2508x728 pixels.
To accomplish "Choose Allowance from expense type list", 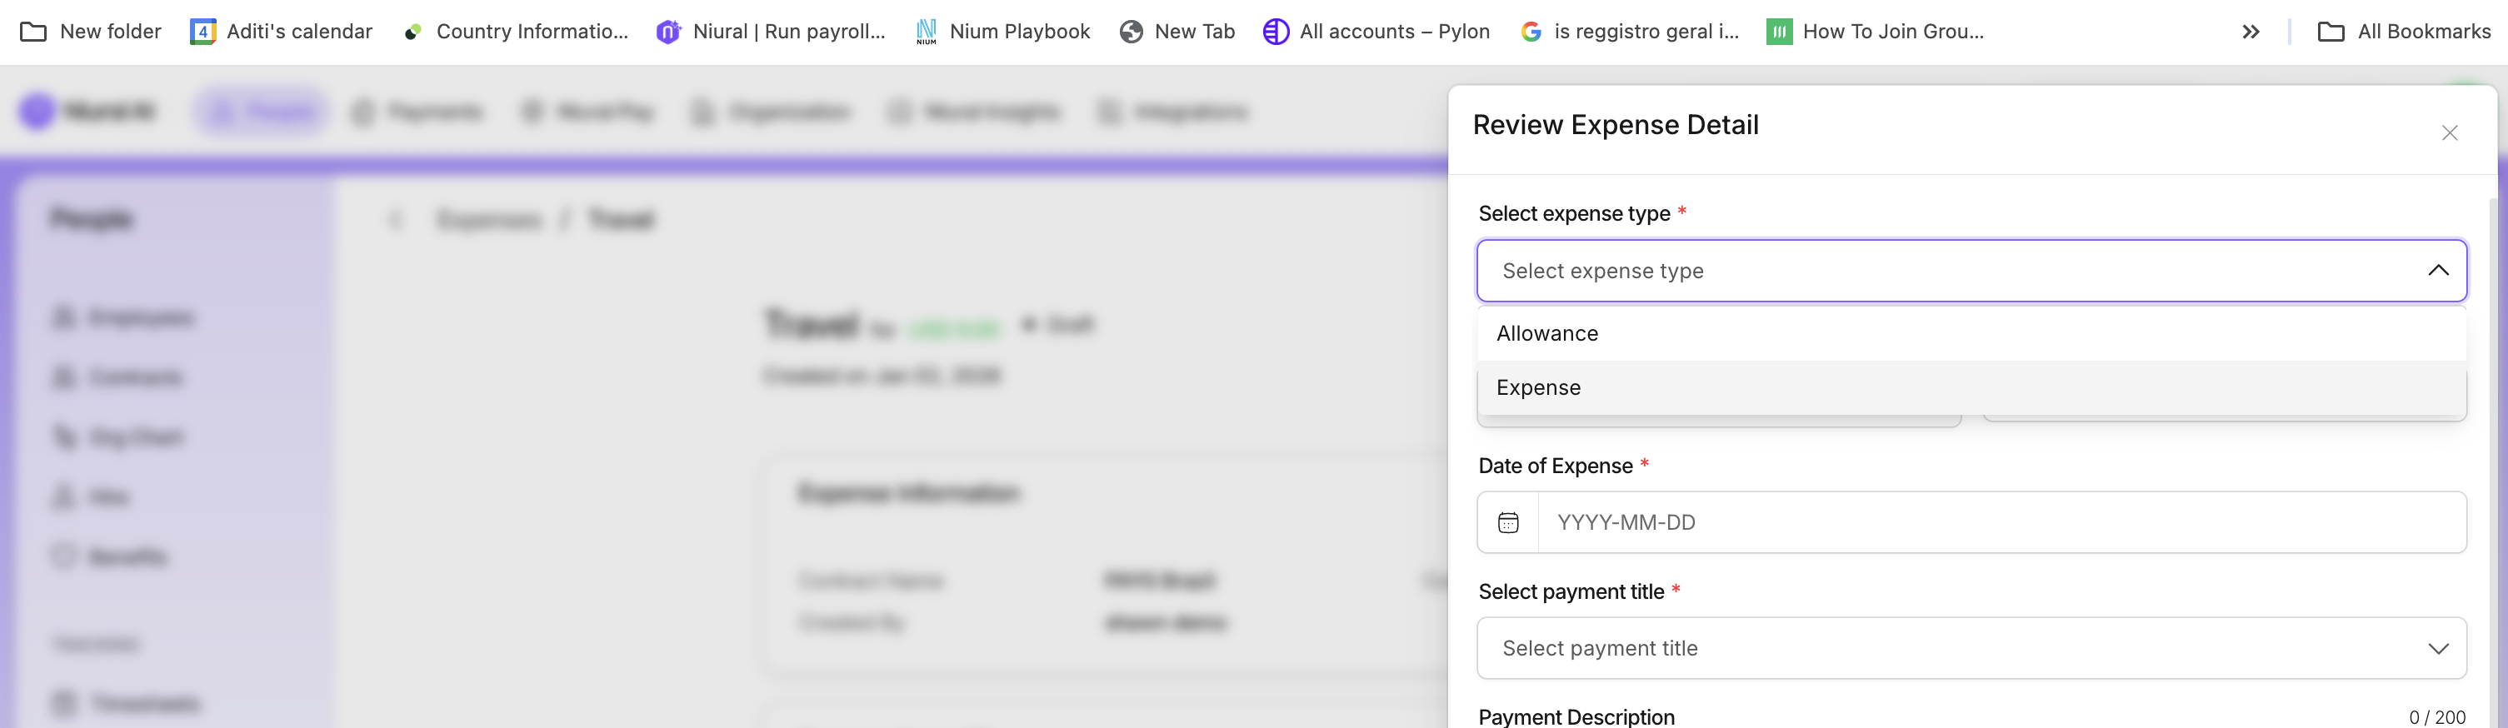I will click(x=1547, y=334).
